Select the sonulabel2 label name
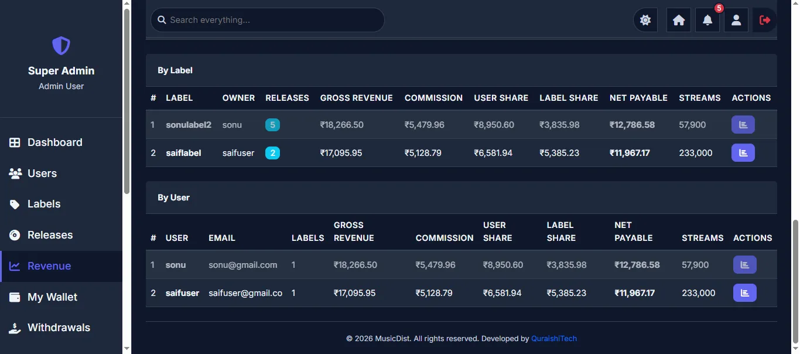This screenshot has width=800, height=354. 189,125
